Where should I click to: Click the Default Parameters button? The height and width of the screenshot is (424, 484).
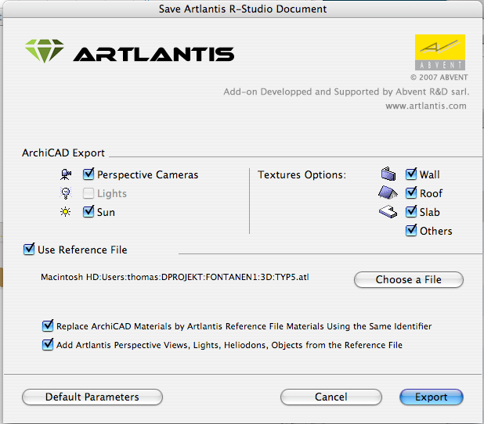tap(92, 397)
